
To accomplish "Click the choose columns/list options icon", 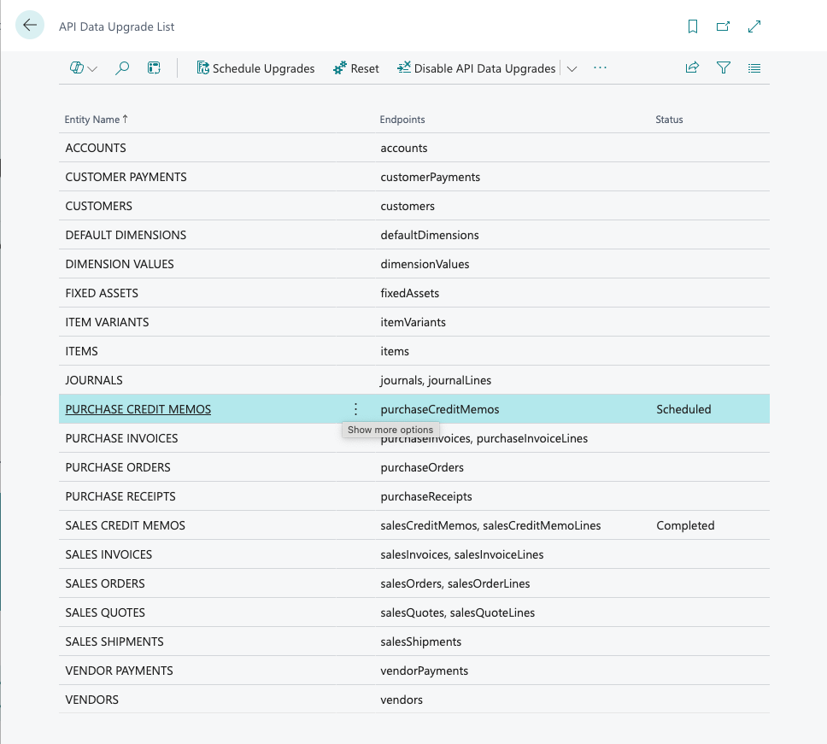I will pyautogui.click(x=754, y=67).
